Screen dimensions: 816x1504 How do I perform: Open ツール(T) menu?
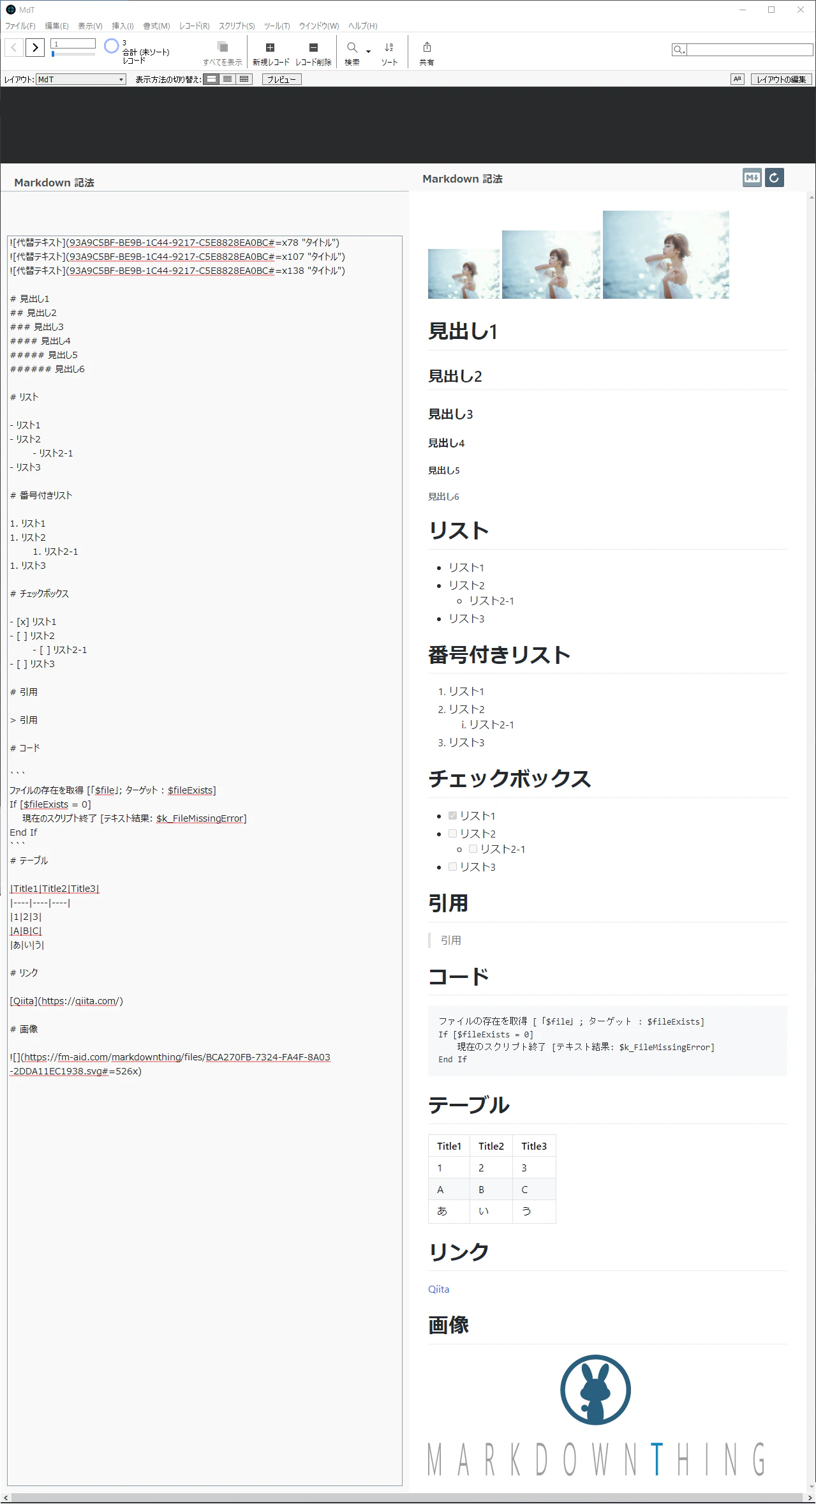(x=277, y=26)
